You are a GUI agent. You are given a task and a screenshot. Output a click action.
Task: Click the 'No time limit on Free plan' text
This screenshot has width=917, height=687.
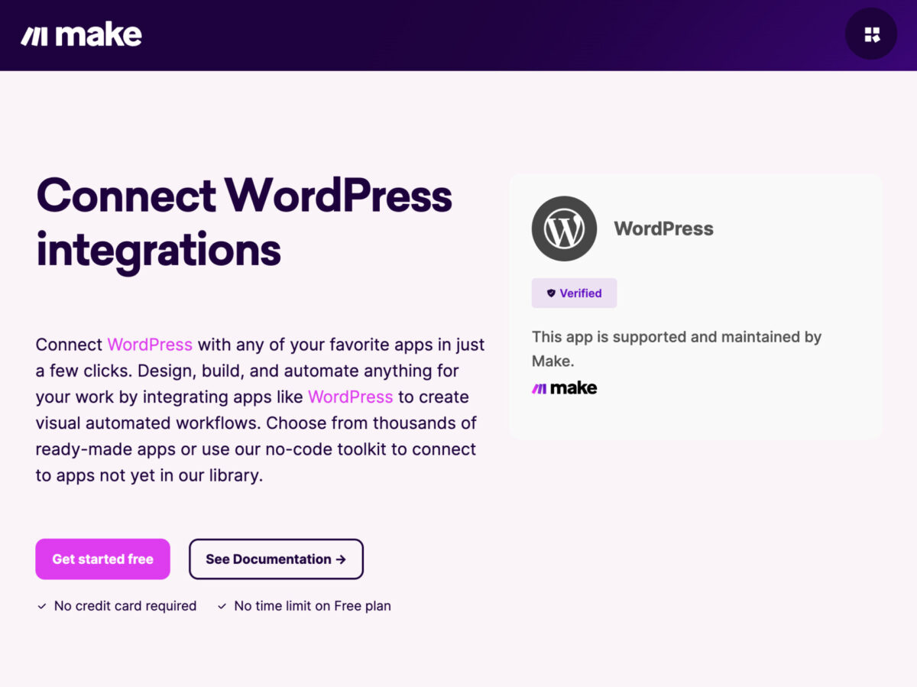(313, 606)
